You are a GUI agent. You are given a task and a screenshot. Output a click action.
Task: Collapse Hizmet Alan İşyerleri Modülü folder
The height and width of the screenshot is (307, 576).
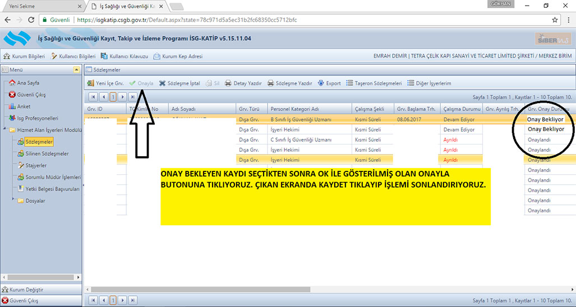pyautogui.click(x=5, y=130)
